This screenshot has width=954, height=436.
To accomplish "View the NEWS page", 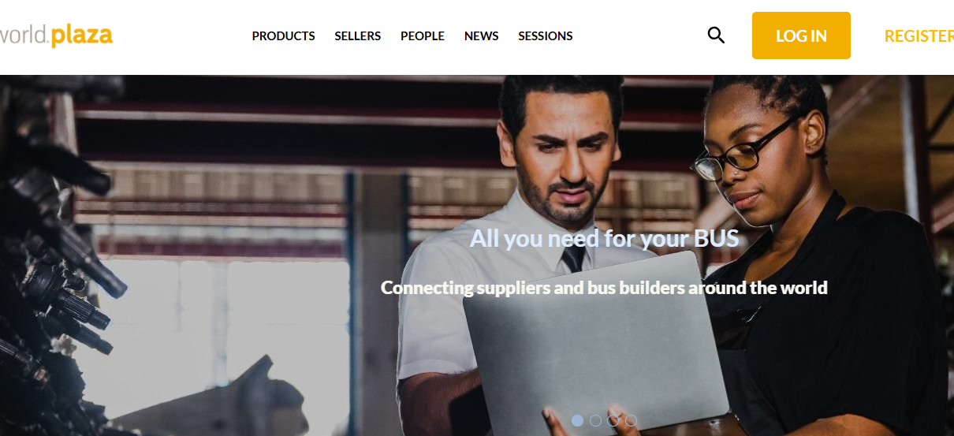I will pyautogui.click(x=481, y=36).
